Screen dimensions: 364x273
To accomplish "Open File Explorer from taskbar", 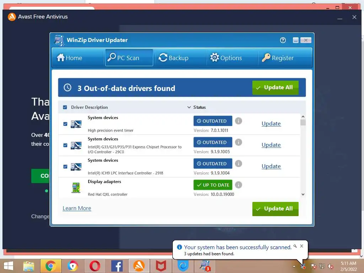I will [x=28, y=266].
